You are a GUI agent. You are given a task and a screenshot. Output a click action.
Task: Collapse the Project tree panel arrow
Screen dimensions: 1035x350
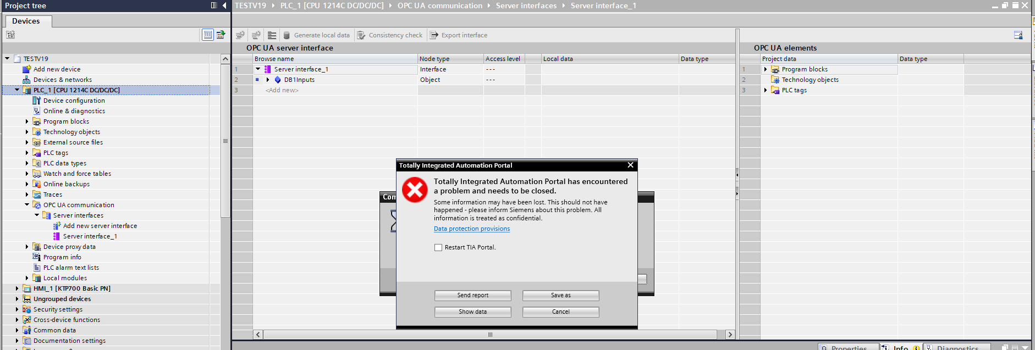click(x=224, y=5)
